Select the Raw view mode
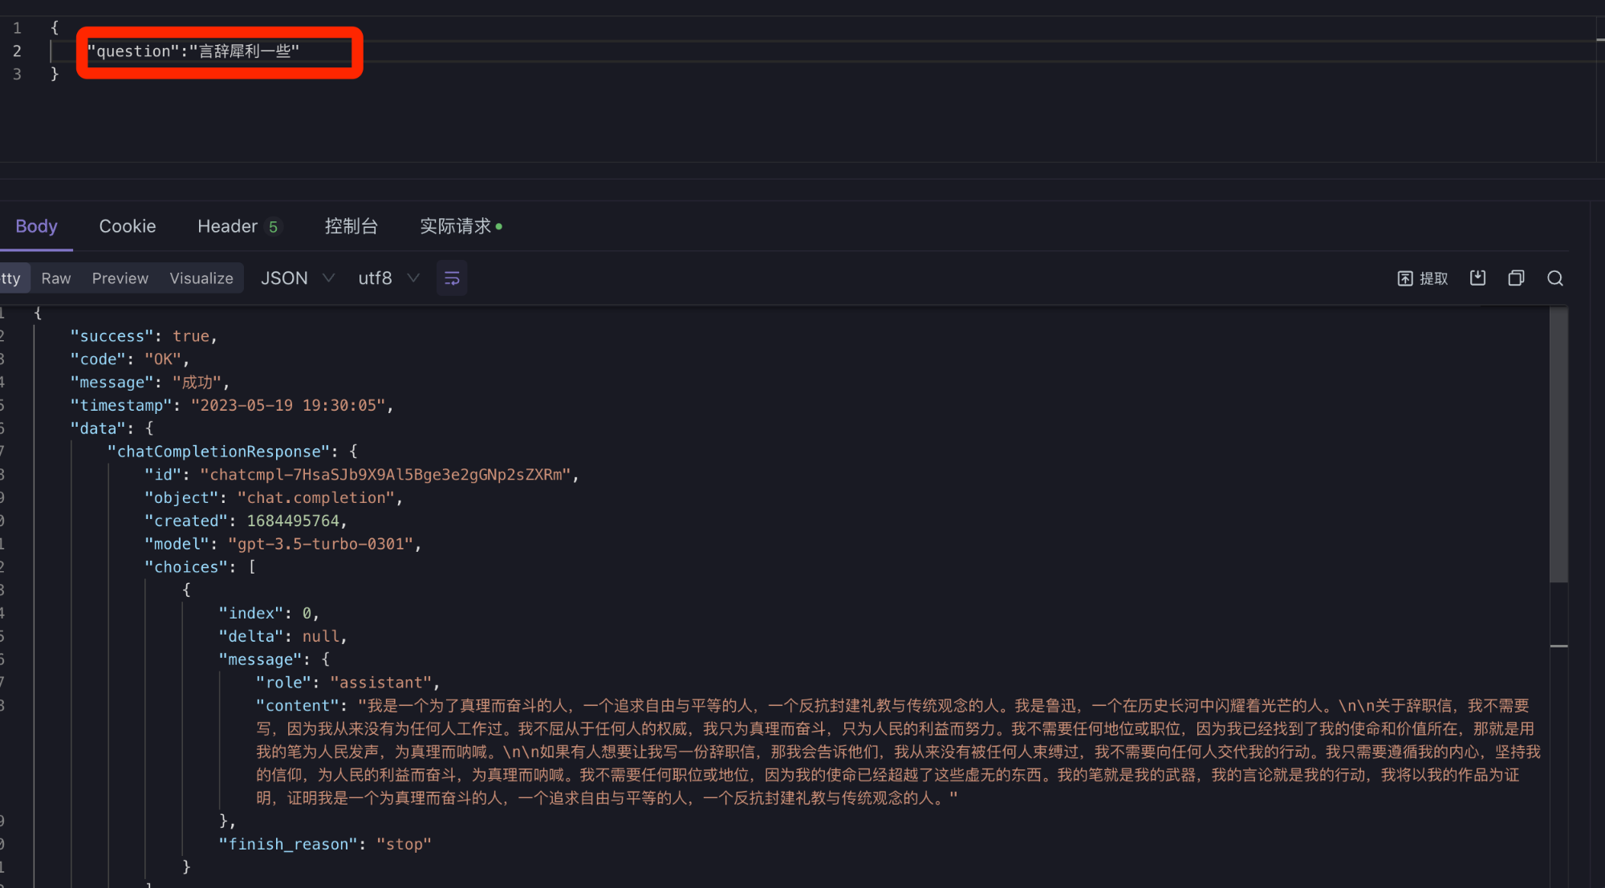 click(x=56, y=278)
